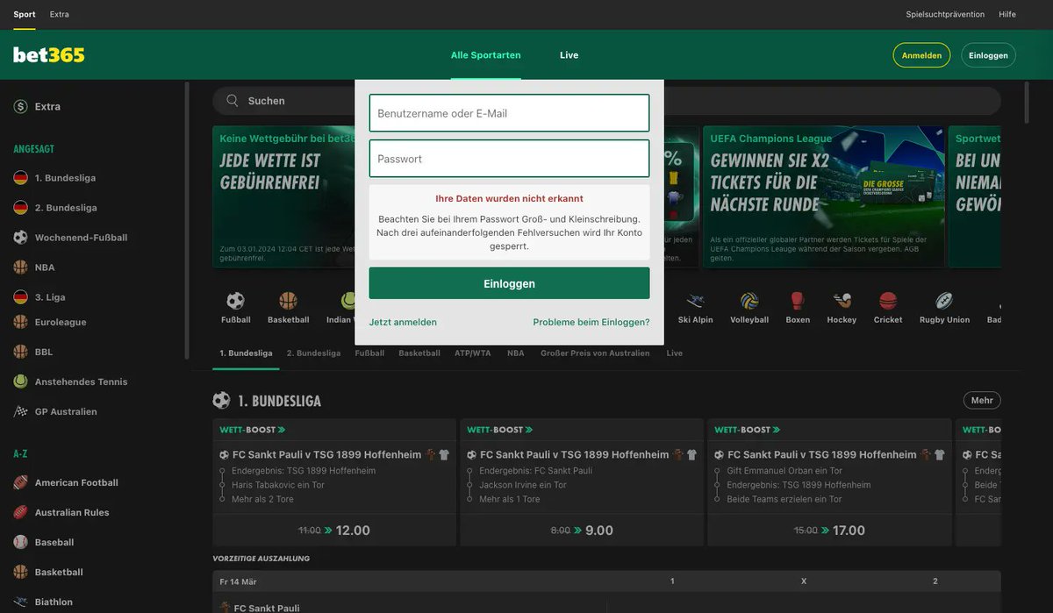This screenshot has height=613, width=1053.
Task: Select the Volleyball icon
Action: 749,302
